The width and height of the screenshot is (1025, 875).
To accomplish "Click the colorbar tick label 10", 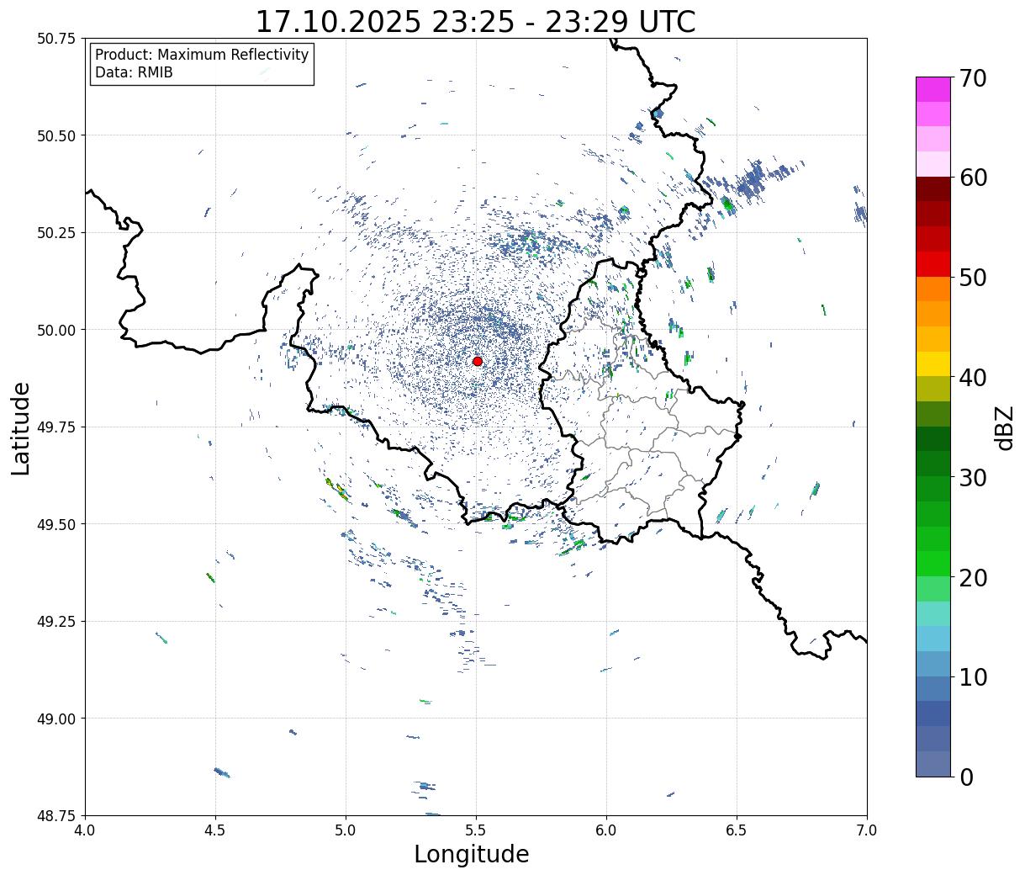I will tap(972, 677).
